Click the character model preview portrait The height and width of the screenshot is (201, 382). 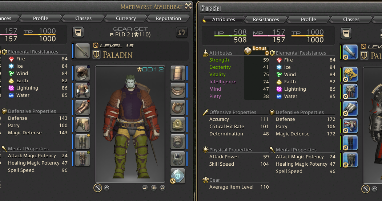pos(130,124)
